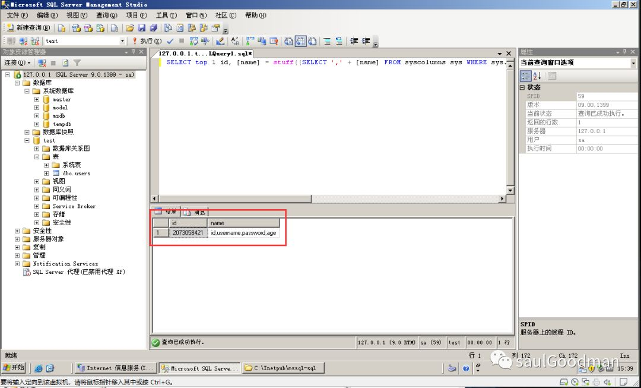The width and height of the screenshot is (641, 388).
Task: Click the name column header in results
Action: pyautogui.click(x=244, y=223)
